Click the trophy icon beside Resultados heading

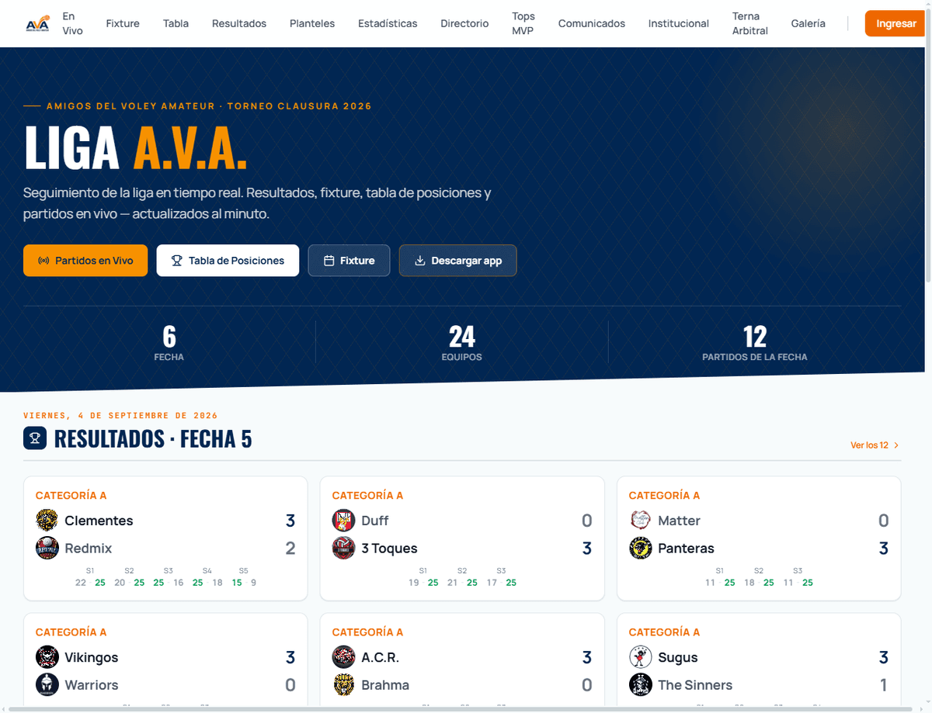[35, 438]
